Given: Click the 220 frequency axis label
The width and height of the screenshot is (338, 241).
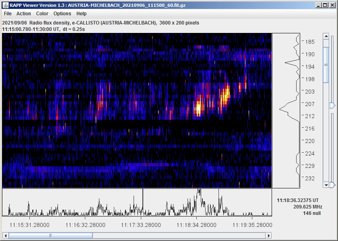Looking at the screenshot, I should click(x=310, y=141).
